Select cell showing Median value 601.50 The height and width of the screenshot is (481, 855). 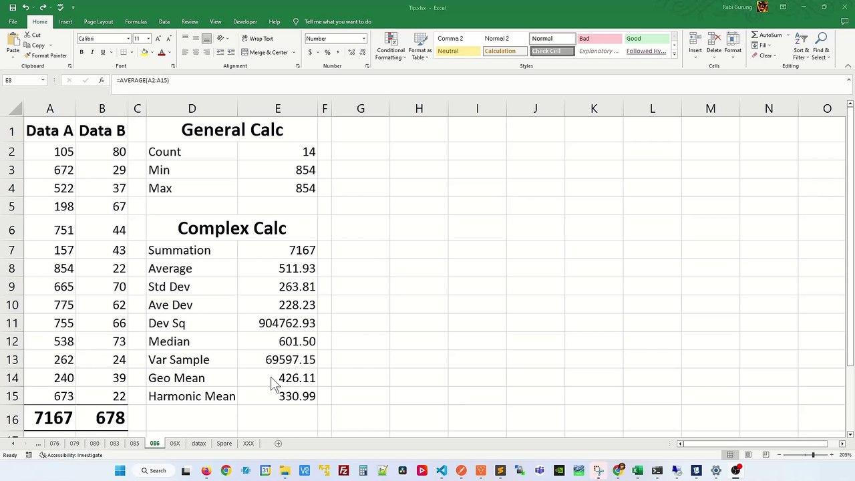click(x=278, y=341)
